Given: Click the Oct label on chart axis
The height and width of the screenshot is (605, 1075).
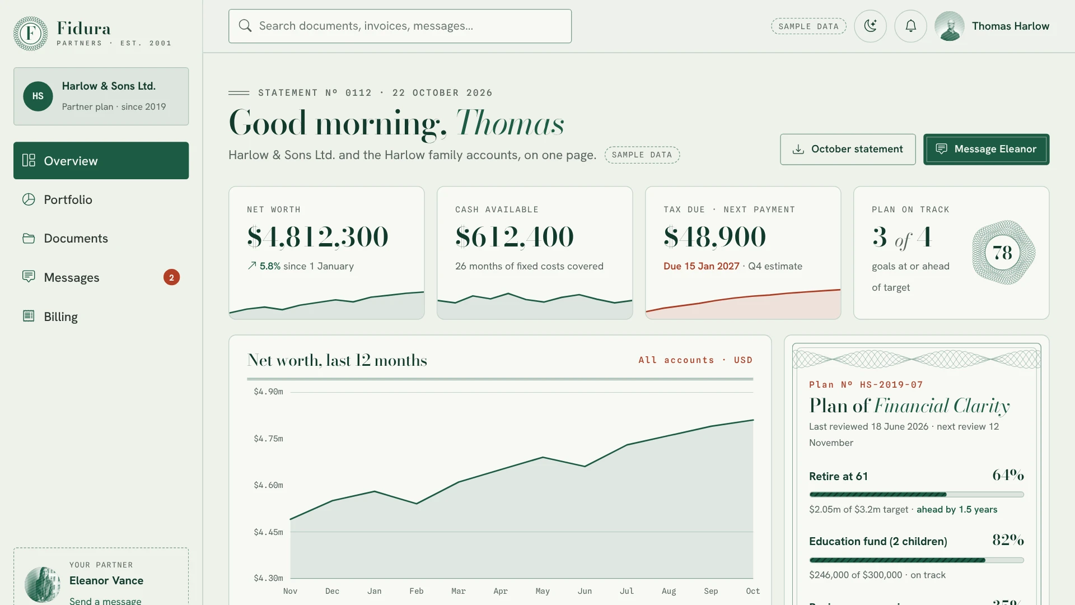Looking at the screenshot, I should point(753,591).
